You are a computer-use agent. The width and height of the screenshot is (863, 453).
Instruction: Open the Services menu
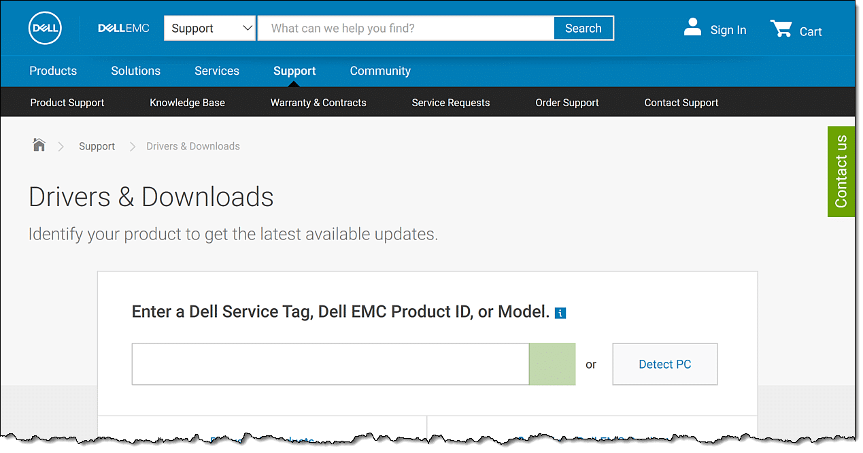(x=216, y=71)
